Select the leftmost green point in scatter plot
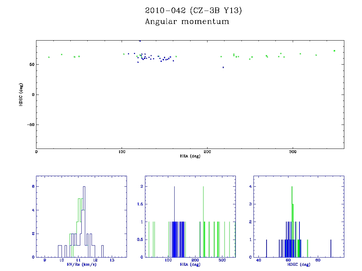Image resolution: width=362 pixels, height=271 pixels. [x=49, y=57]
